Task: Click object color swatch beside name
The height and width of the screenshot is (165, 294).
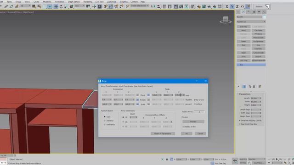Action: [x=265, y=17]
